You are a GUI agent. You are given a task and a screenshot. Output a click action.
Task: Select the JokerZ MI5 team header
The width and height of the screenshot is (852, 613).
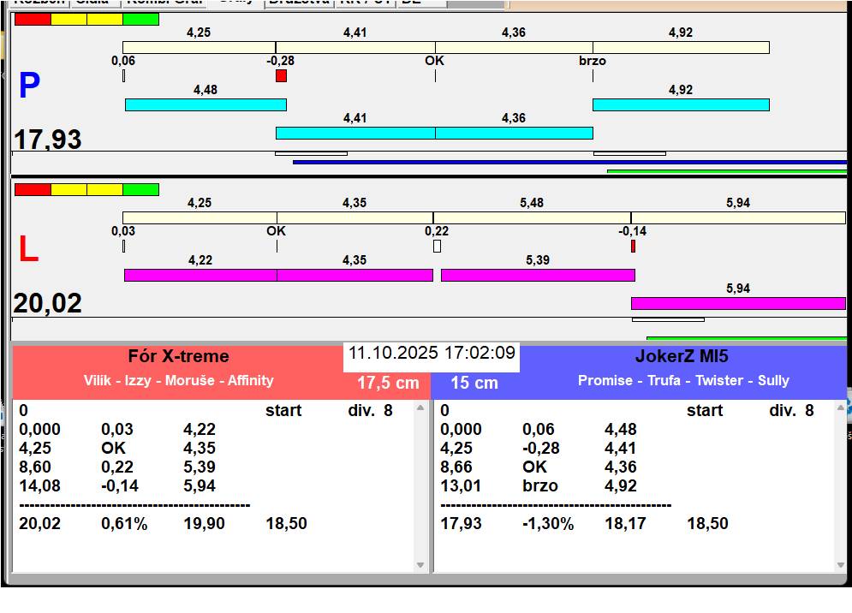click(x=682, y=356)
